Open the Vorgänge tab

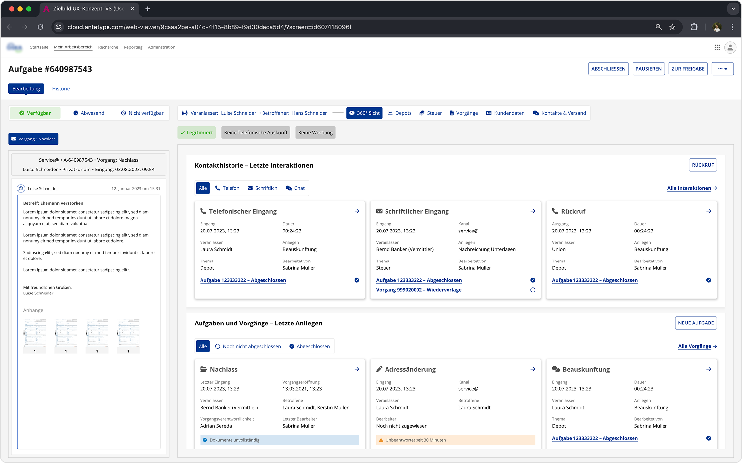[x=463, y=113]
